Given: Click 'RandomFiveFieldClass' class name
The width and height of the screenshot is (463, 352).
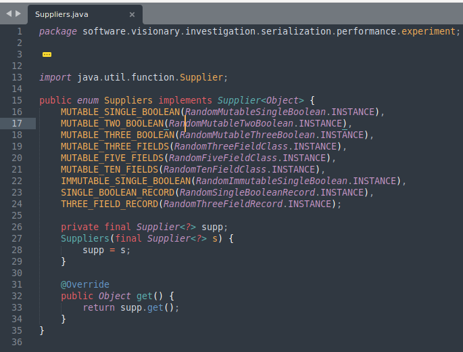Looking at the screenshot, I should click(223, 158).
